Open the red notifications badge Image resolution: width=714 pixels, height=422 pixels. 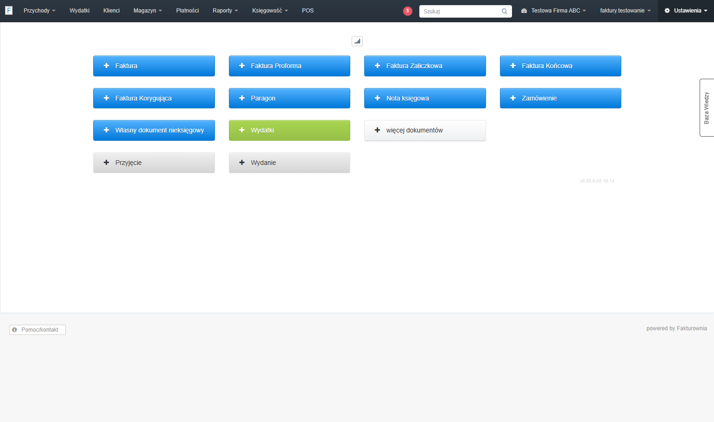408,11
